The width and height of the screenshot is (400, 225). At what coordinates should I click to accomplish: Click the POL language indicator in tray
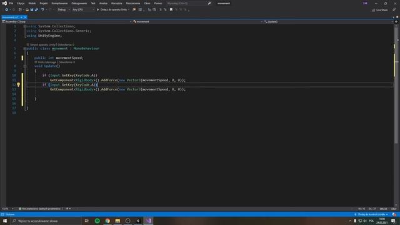[x=371, y=221]
